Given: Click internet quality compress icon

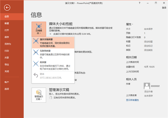Looking at the screenshot, I should tap(36, 52).
